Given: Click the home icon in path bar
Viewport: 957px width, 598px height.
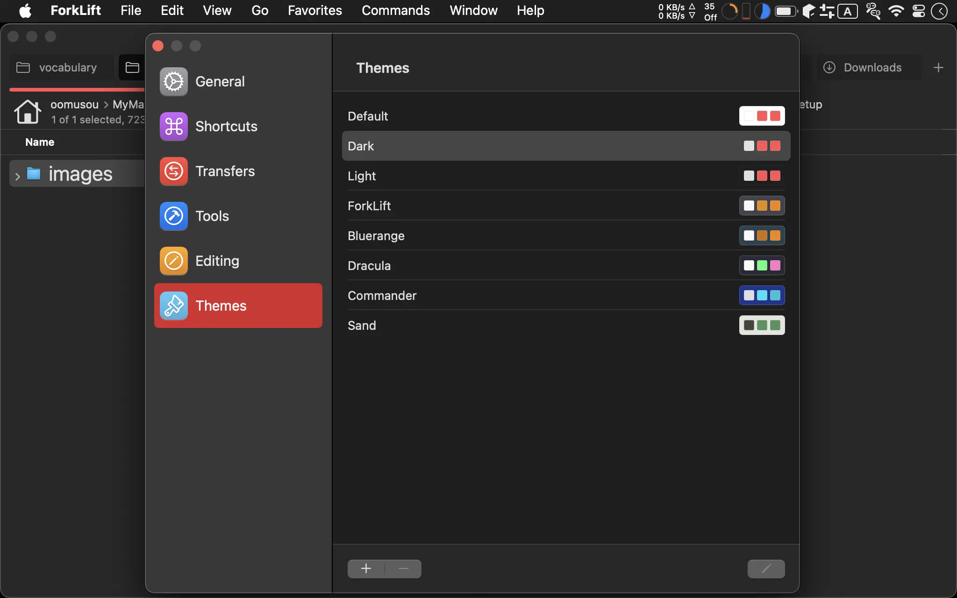Looking at the screenshot, I should (x=28, y=111).
